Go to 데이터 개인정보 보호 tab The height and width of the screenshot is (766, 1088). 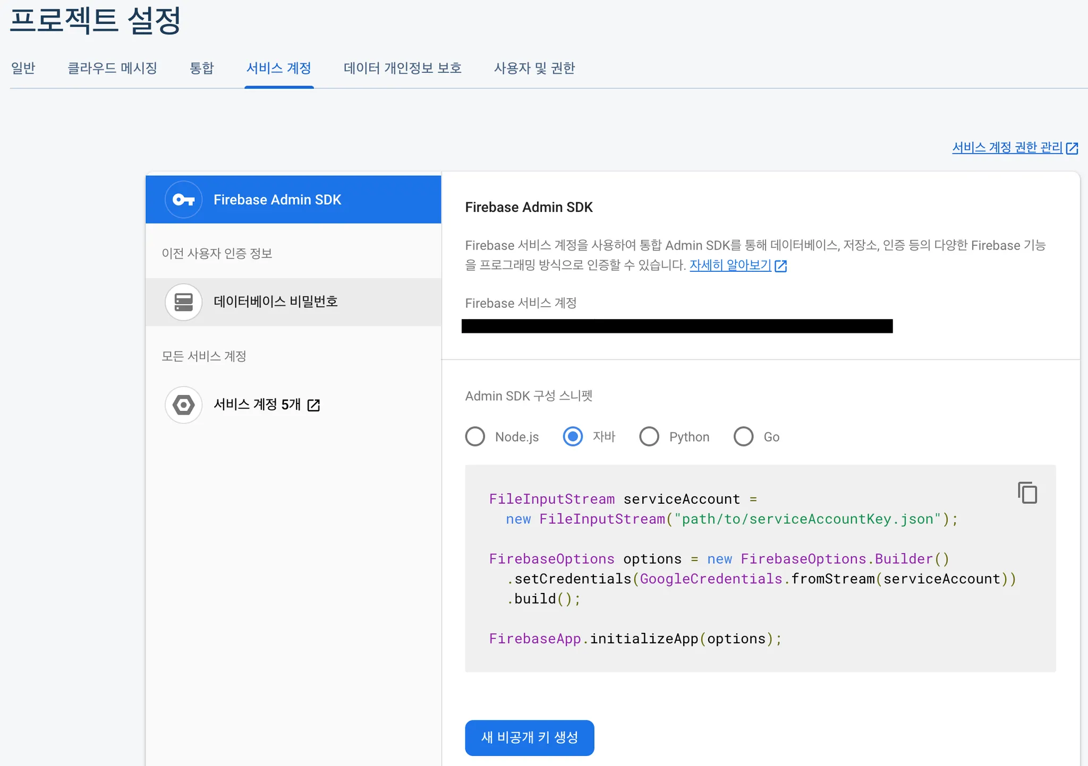[x=402, y=68]
